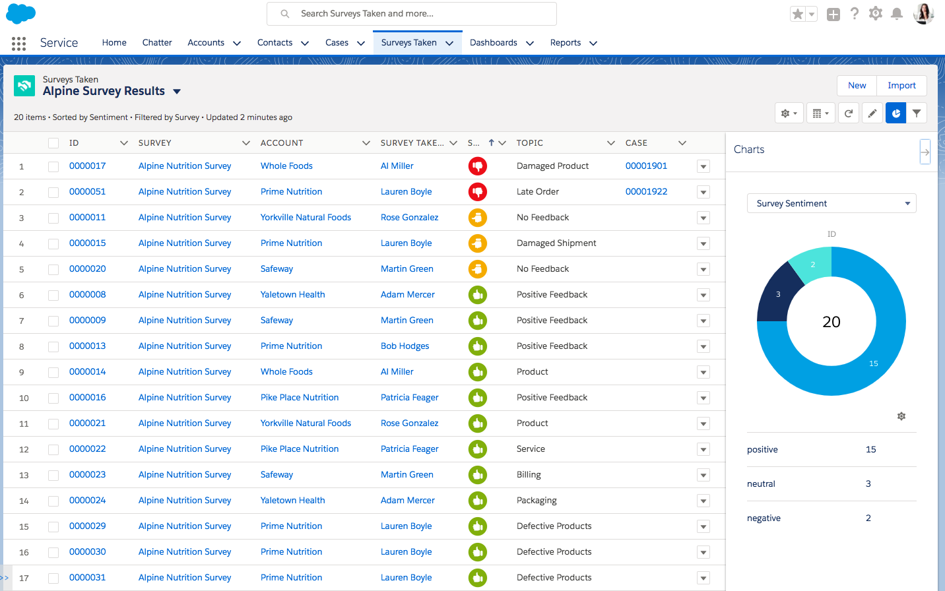Click the Search Surveys Taken field
Screen dimensions: 945x591
point(412,14)
